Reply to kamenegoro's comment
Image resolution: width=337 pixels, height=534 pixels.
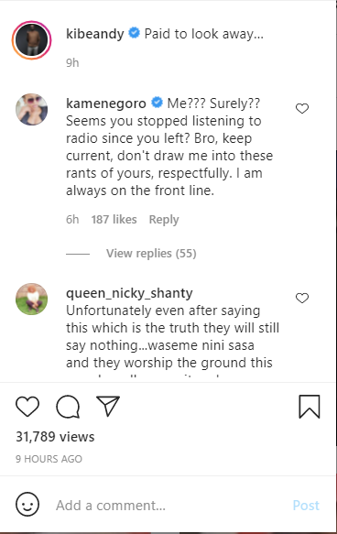[x=164, y=220]
